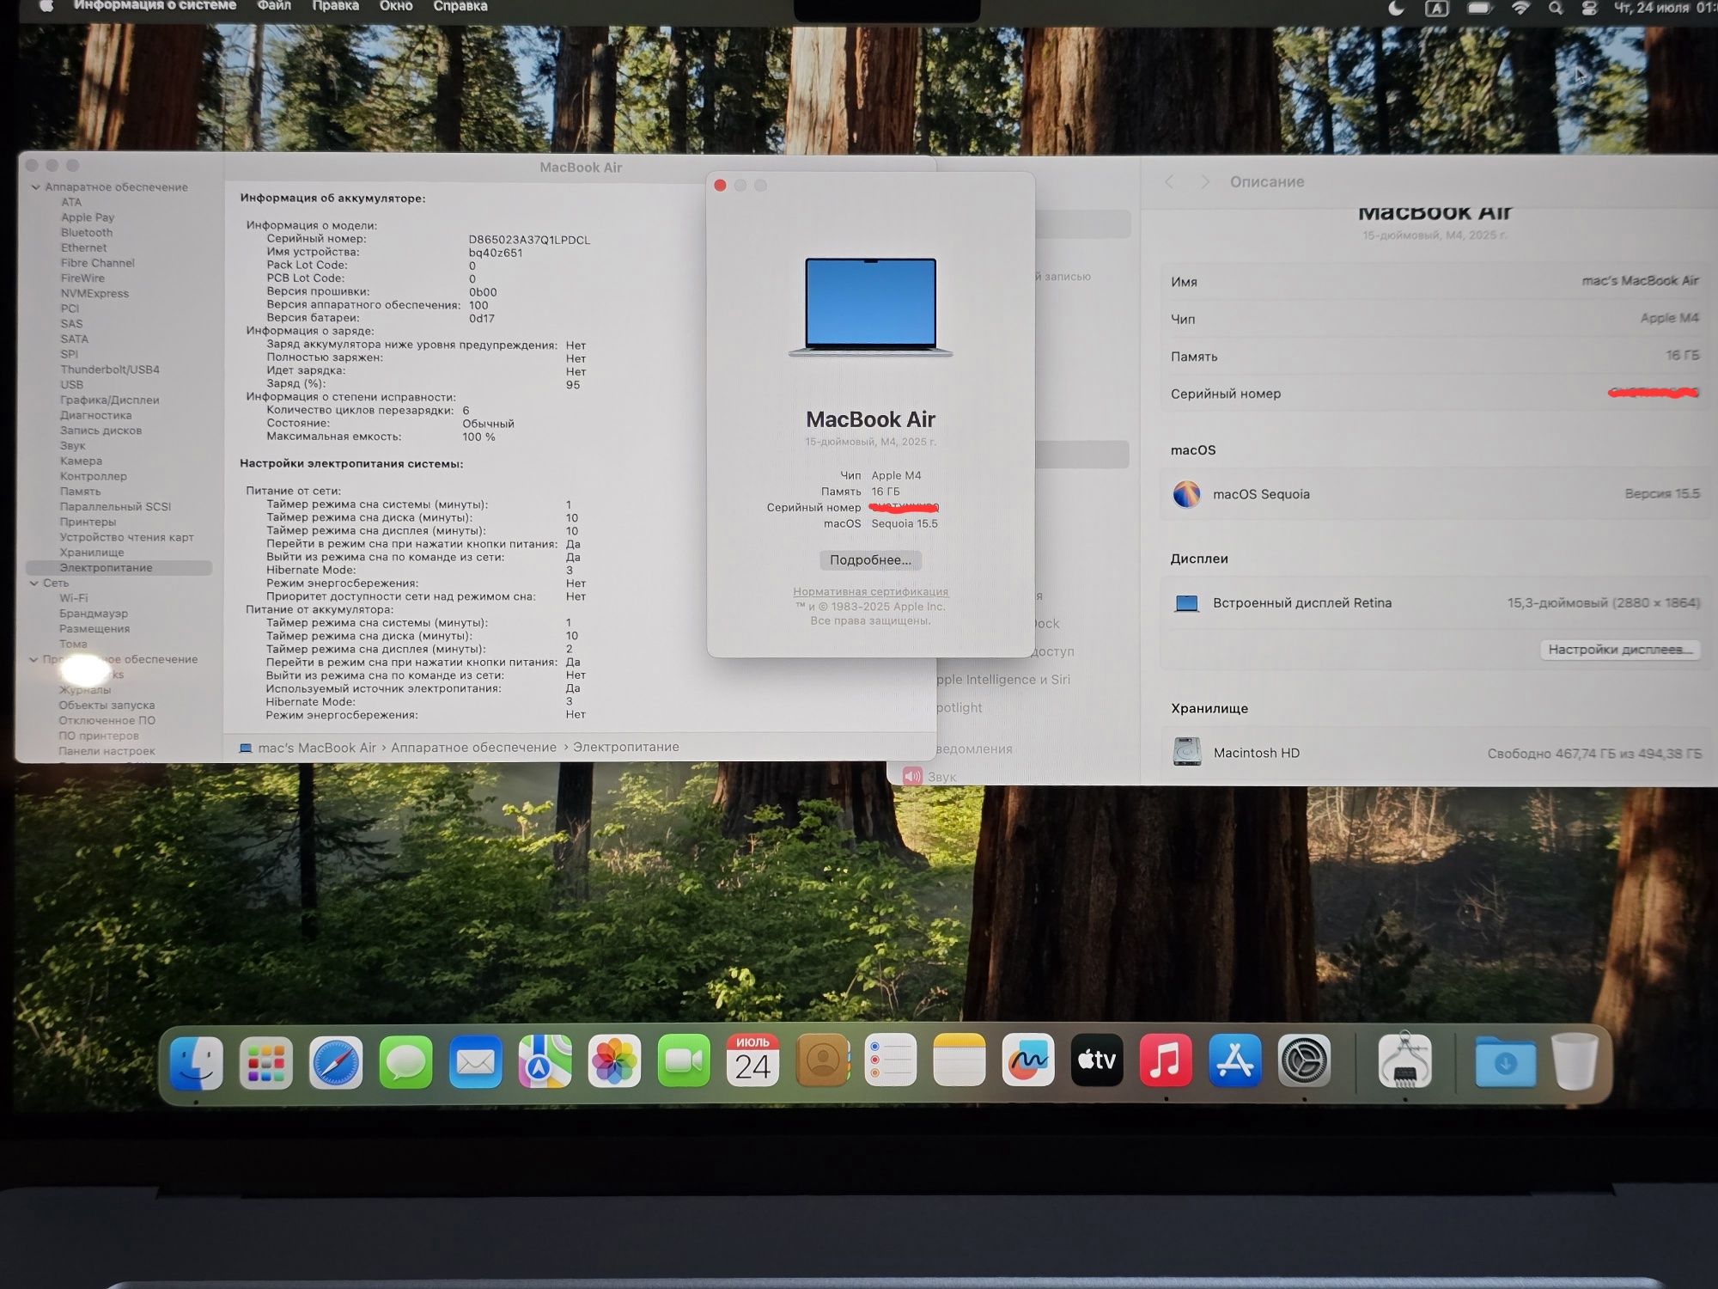Viewport: 1718px width, 1289px height.
Task: Open the Информация о системе menu
Action: point(155,6)
